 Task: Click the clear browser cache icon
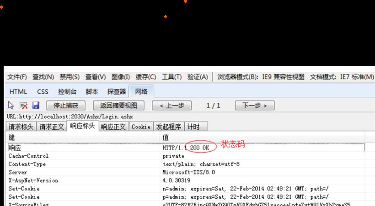tap(23, 106)
